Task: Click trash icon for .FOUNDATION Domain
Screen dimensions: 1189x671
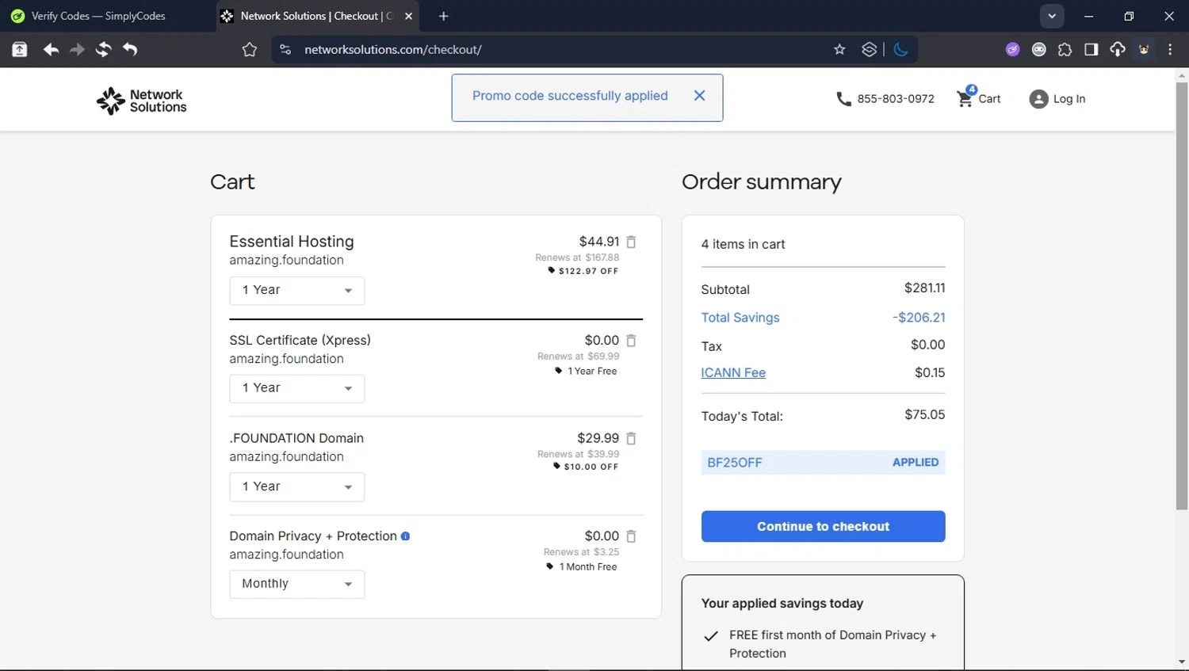Action: (x=631, y=438)
